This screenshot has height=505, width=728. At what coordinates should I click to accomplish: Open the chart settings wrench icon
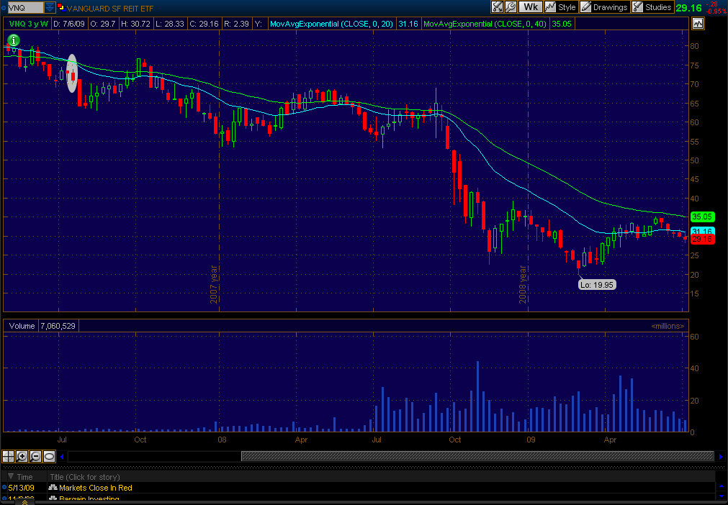click(x=511, y=7)
